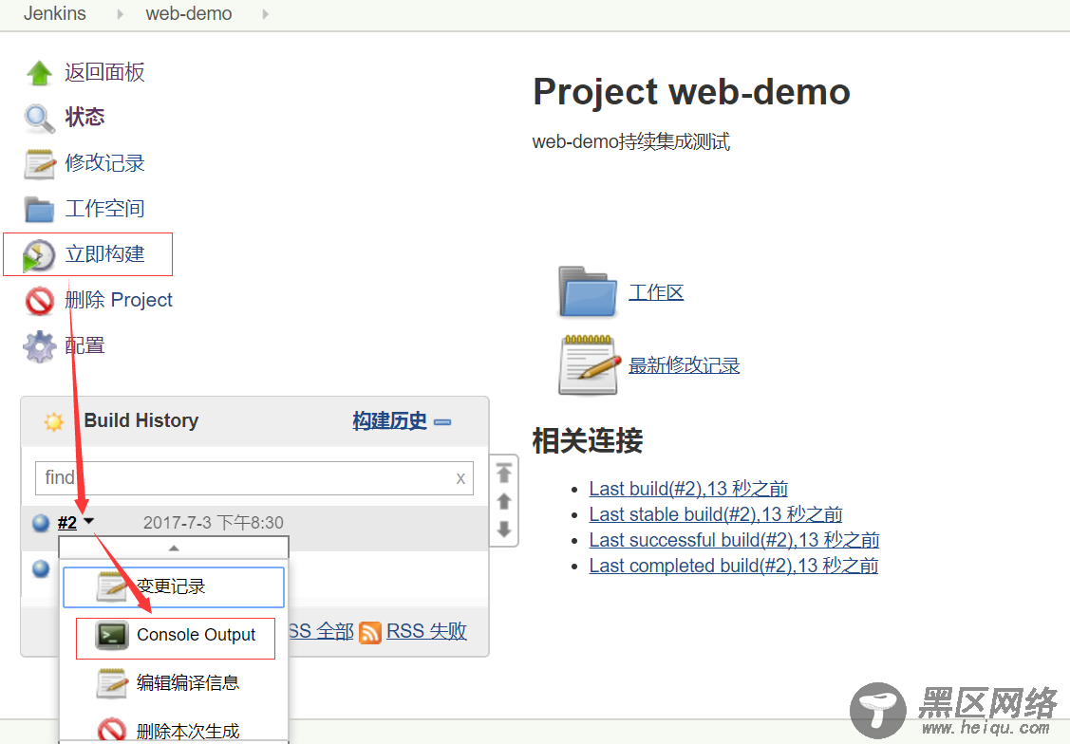
Task: Click the orange RSS icon before RSS 失败
Action: 370,632
